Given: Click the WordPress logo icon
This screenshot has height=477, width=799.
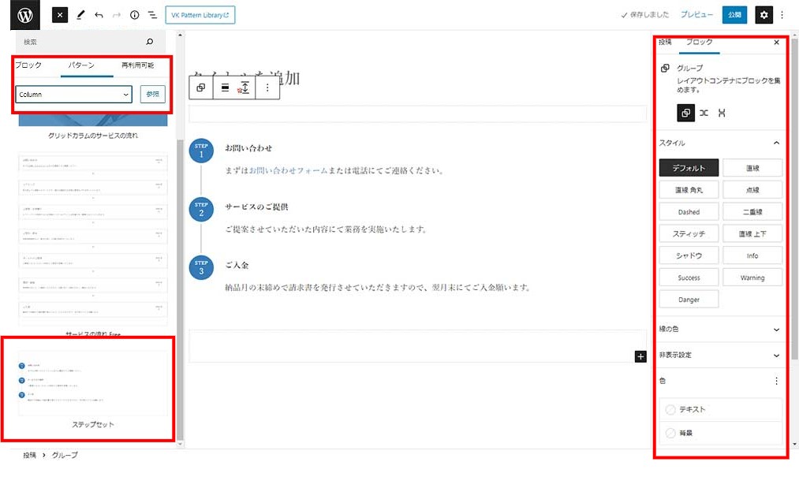Looking at the screenshot, I should click(24, 15).
